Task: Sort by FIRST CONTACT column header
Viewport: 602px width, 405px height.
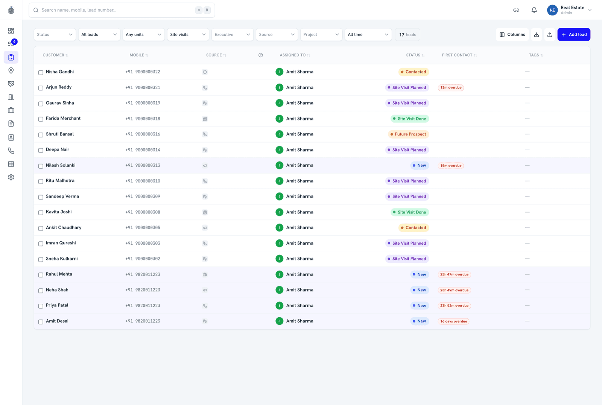Action: point(459,55)
